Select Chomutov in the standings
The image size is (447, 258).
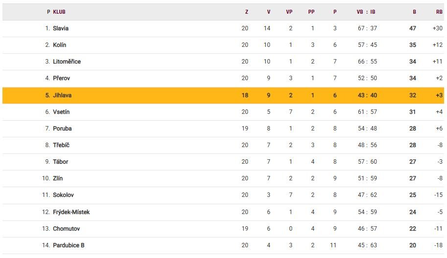click(66, 229)
